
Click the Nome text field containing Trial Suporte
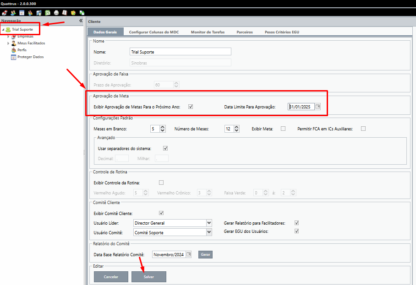(181, 52)
